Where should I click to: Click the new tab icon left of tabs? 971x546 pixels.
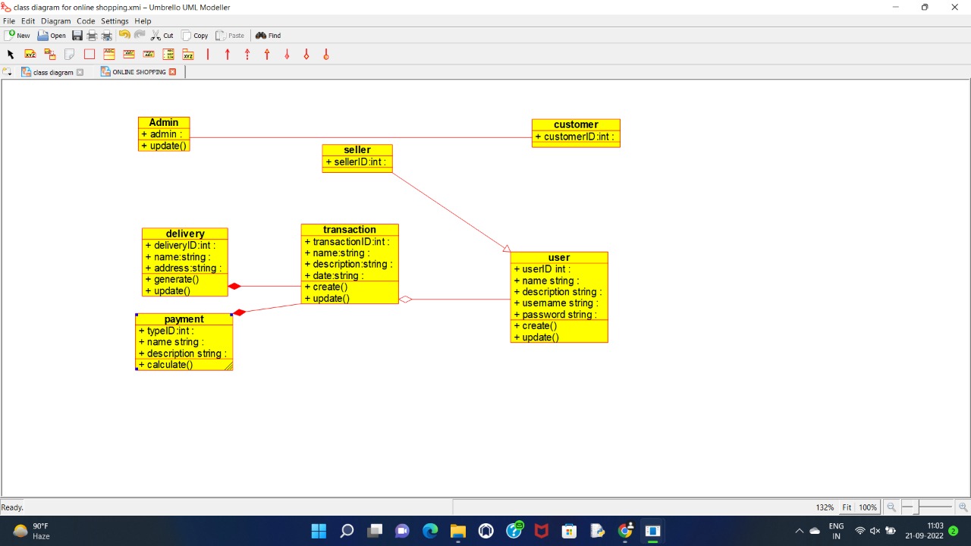click(8, 72)
